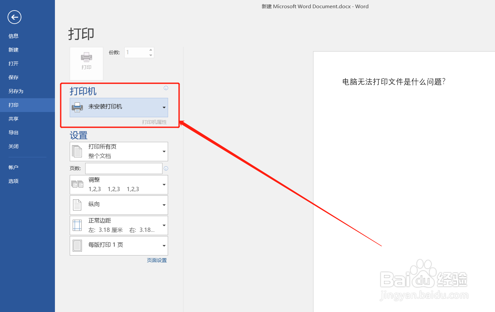Image resolution: width=495 pixels, height=312 pixels.
Task: Open the 调整 collation dropdown
Action: [x=119, y=185]
